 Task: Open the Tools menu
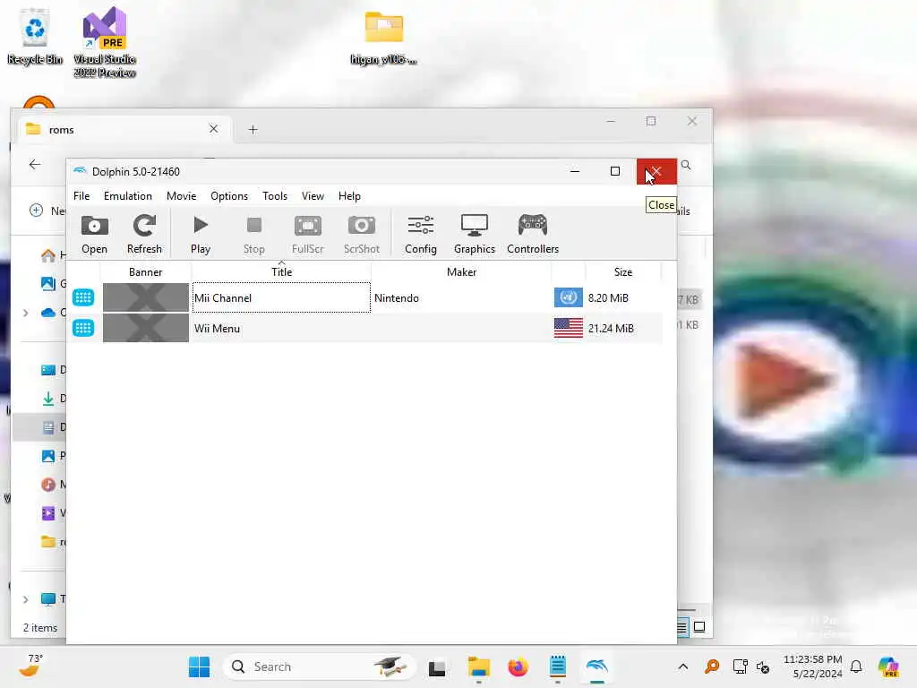(x=275, y=196)
